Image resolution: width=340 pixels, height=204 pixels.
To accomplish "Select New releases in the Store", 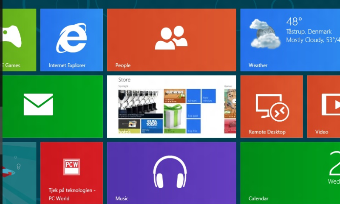I will [209, 96].
